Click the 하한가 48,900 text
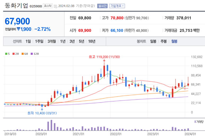This screenshot has height=137, width=205. pos(136,31)
